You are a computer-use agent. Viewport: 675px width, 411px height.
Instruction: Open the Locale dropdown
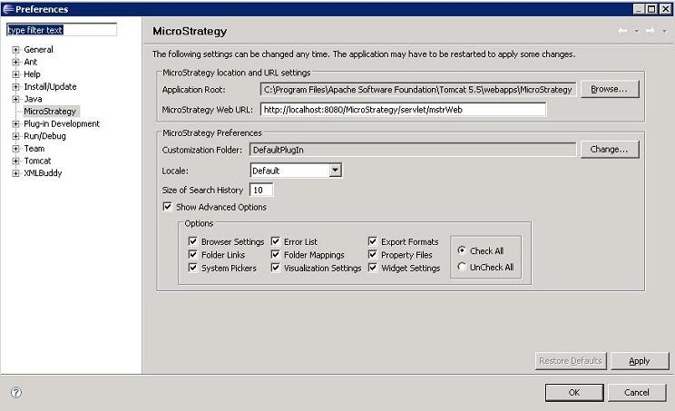335,171
